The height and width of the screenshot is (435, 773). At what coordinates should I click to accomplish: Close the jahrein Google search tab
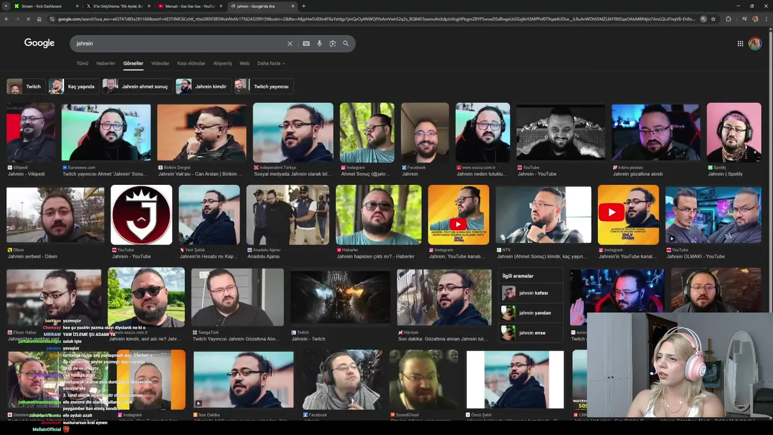point(293,6)
